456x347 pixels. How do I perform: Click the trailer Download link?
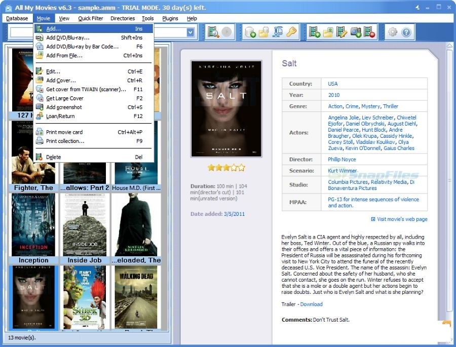(311, 304)
